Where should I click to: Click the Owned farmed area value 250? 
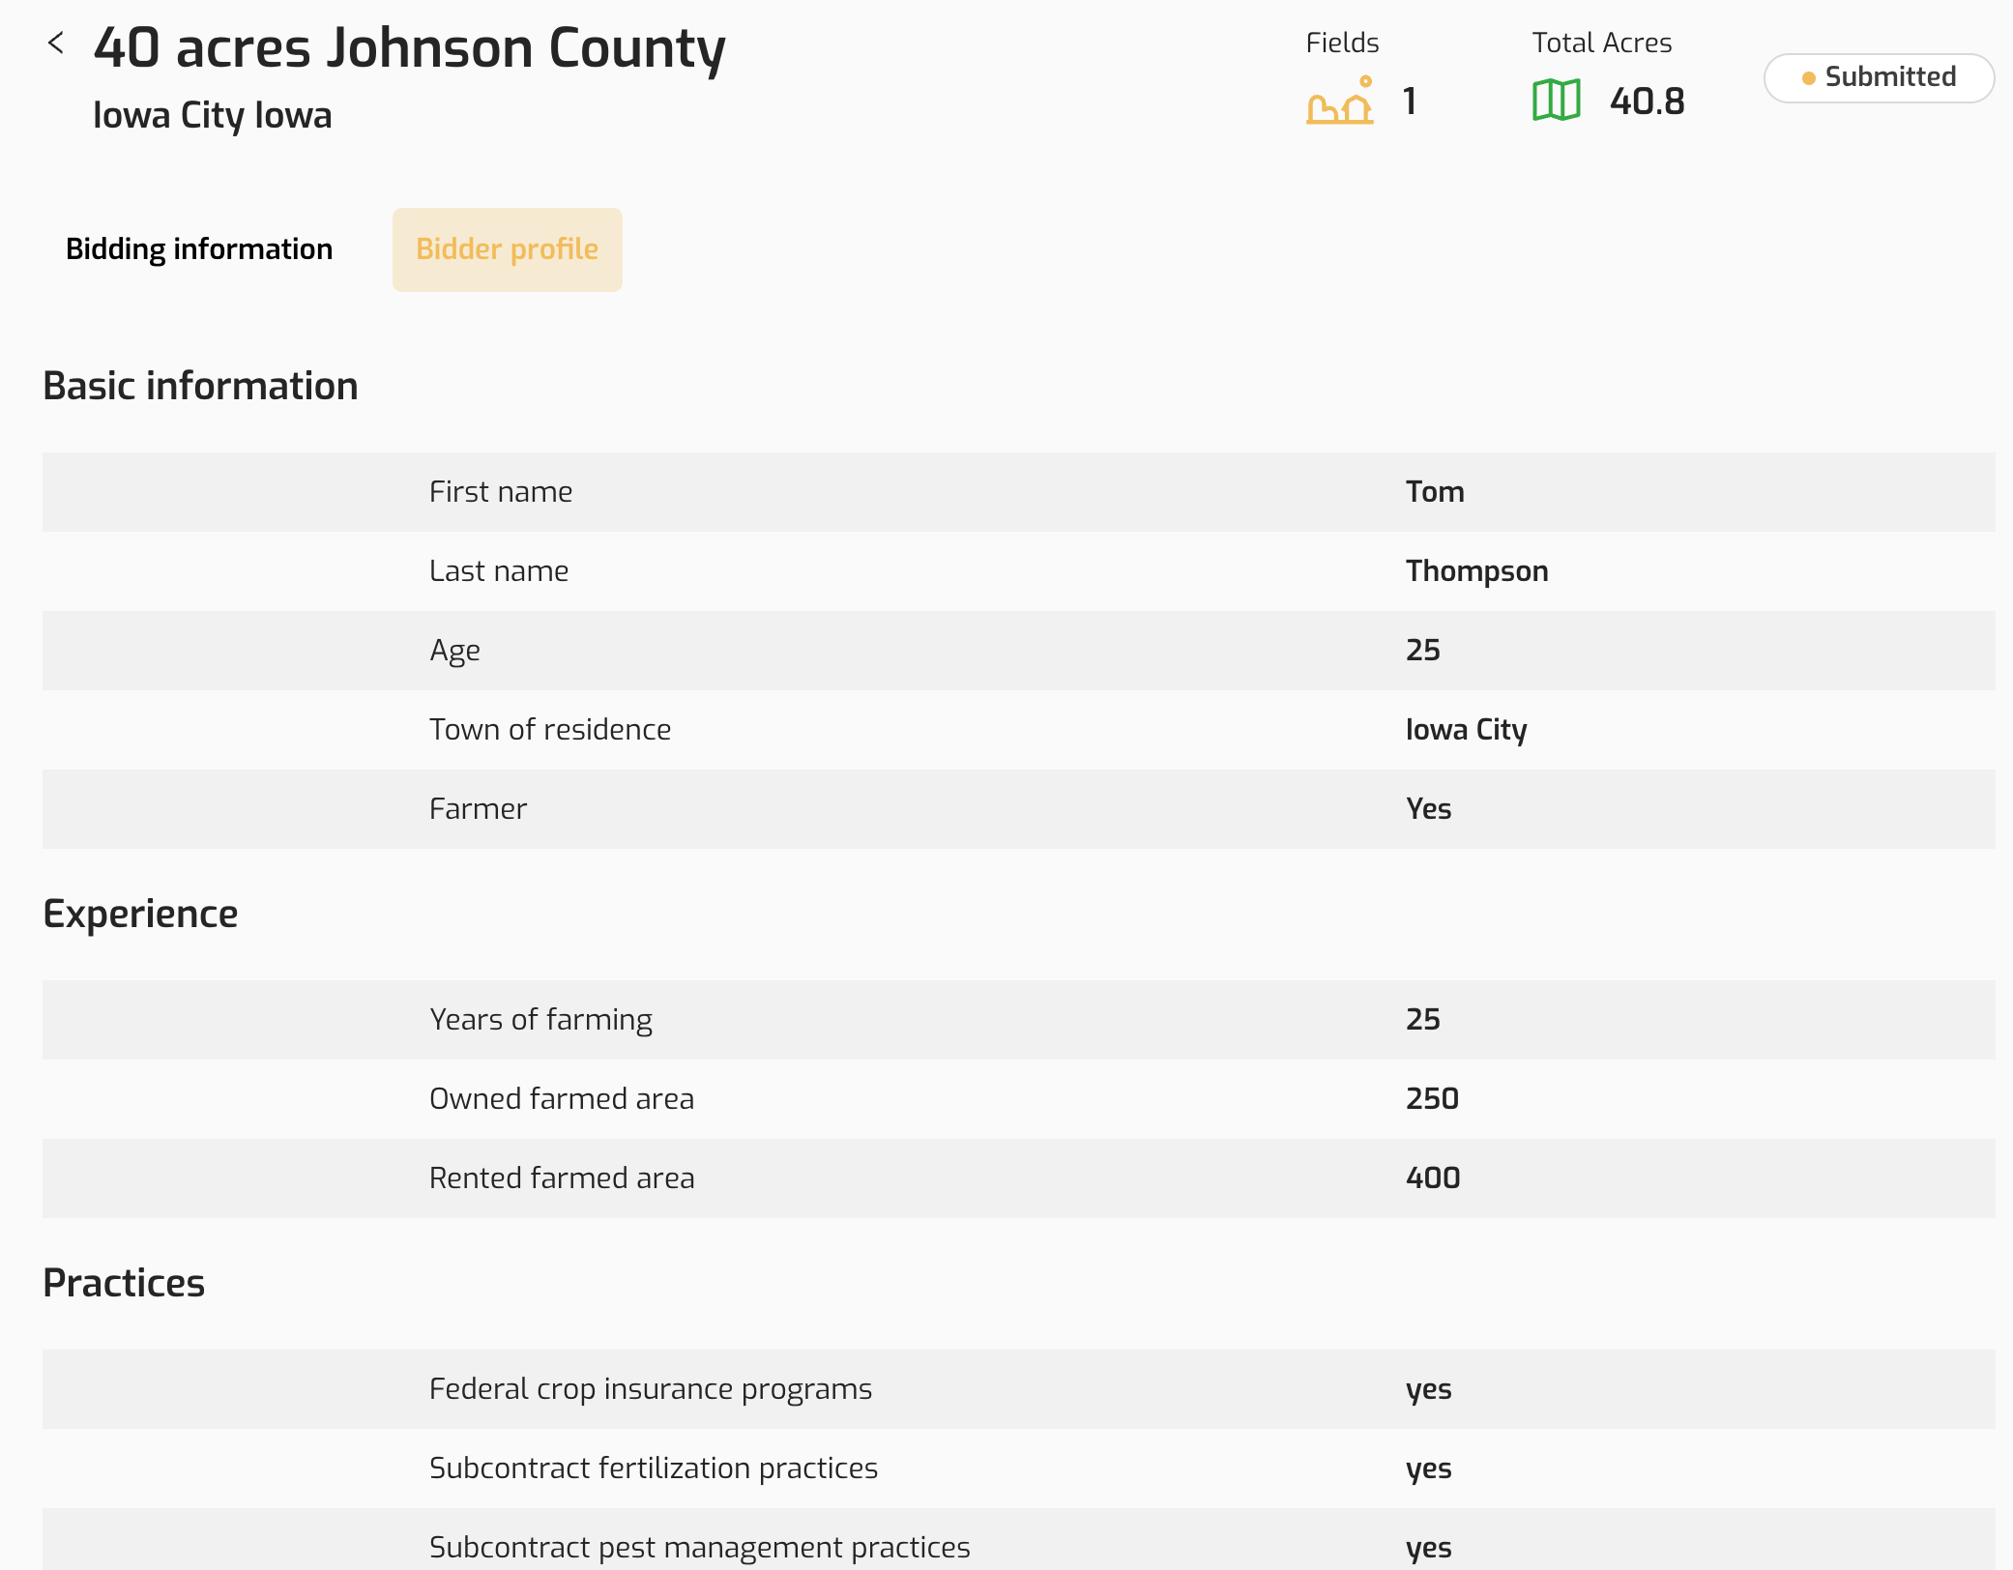(x=1432, y=1099)
